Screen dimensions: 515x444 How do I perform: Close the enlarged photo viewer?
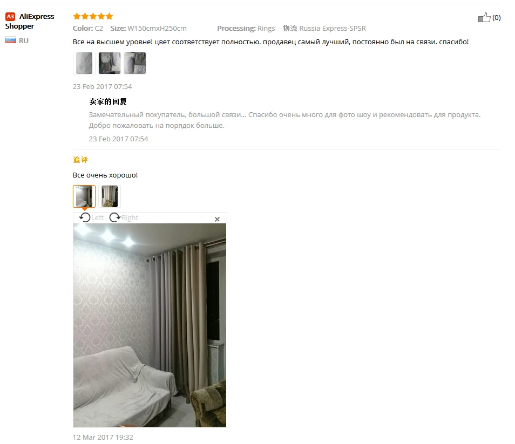coord(217,219)
